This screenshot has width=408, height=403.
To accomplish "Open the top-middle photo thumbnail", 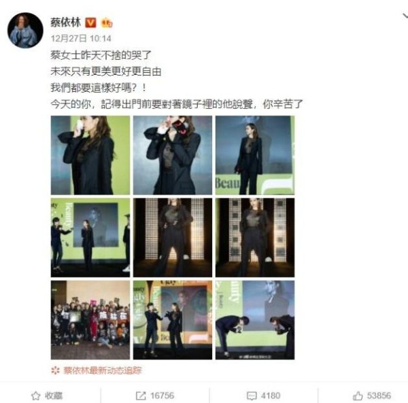I will coord(173,155).
